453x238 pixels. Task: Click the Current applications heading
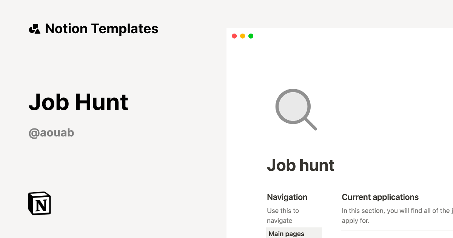(x=380, y=197)
